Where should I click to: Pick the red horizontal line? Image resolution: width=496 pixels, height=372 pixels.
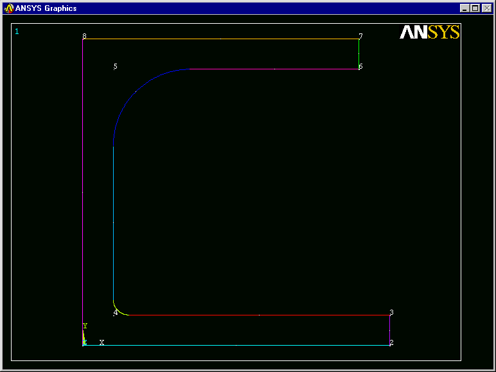pyautogui.click(x=259, y=315)
